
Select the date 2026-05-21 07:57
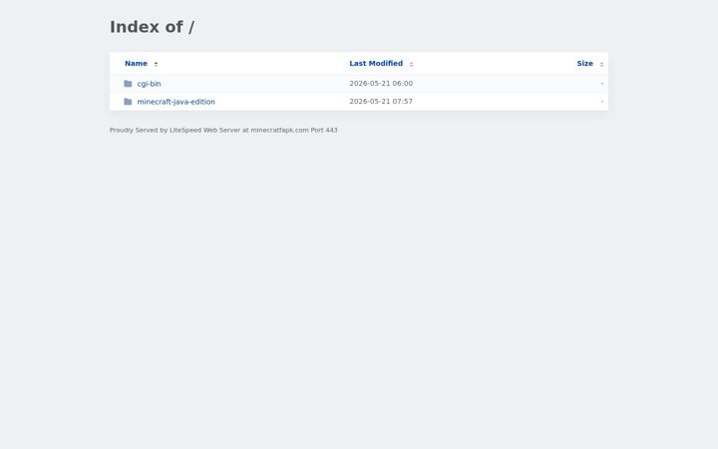381,101
